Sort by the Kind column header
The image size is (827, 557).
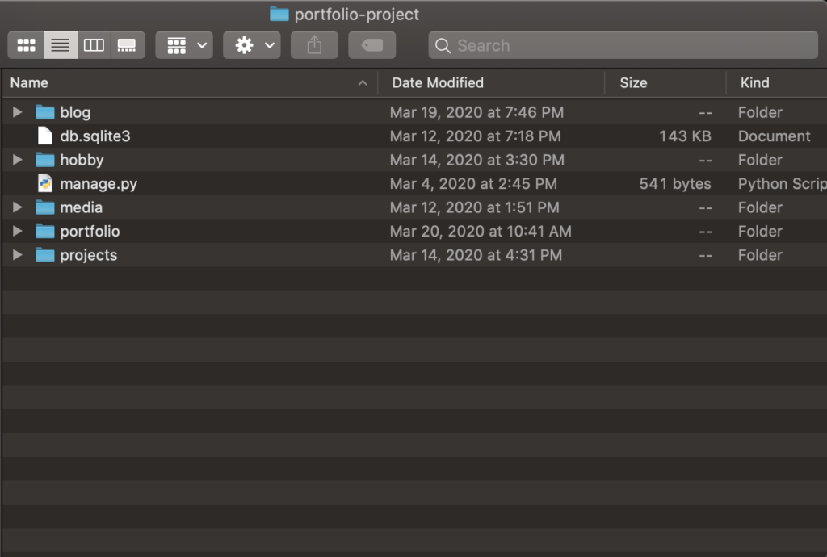point(776,82)
